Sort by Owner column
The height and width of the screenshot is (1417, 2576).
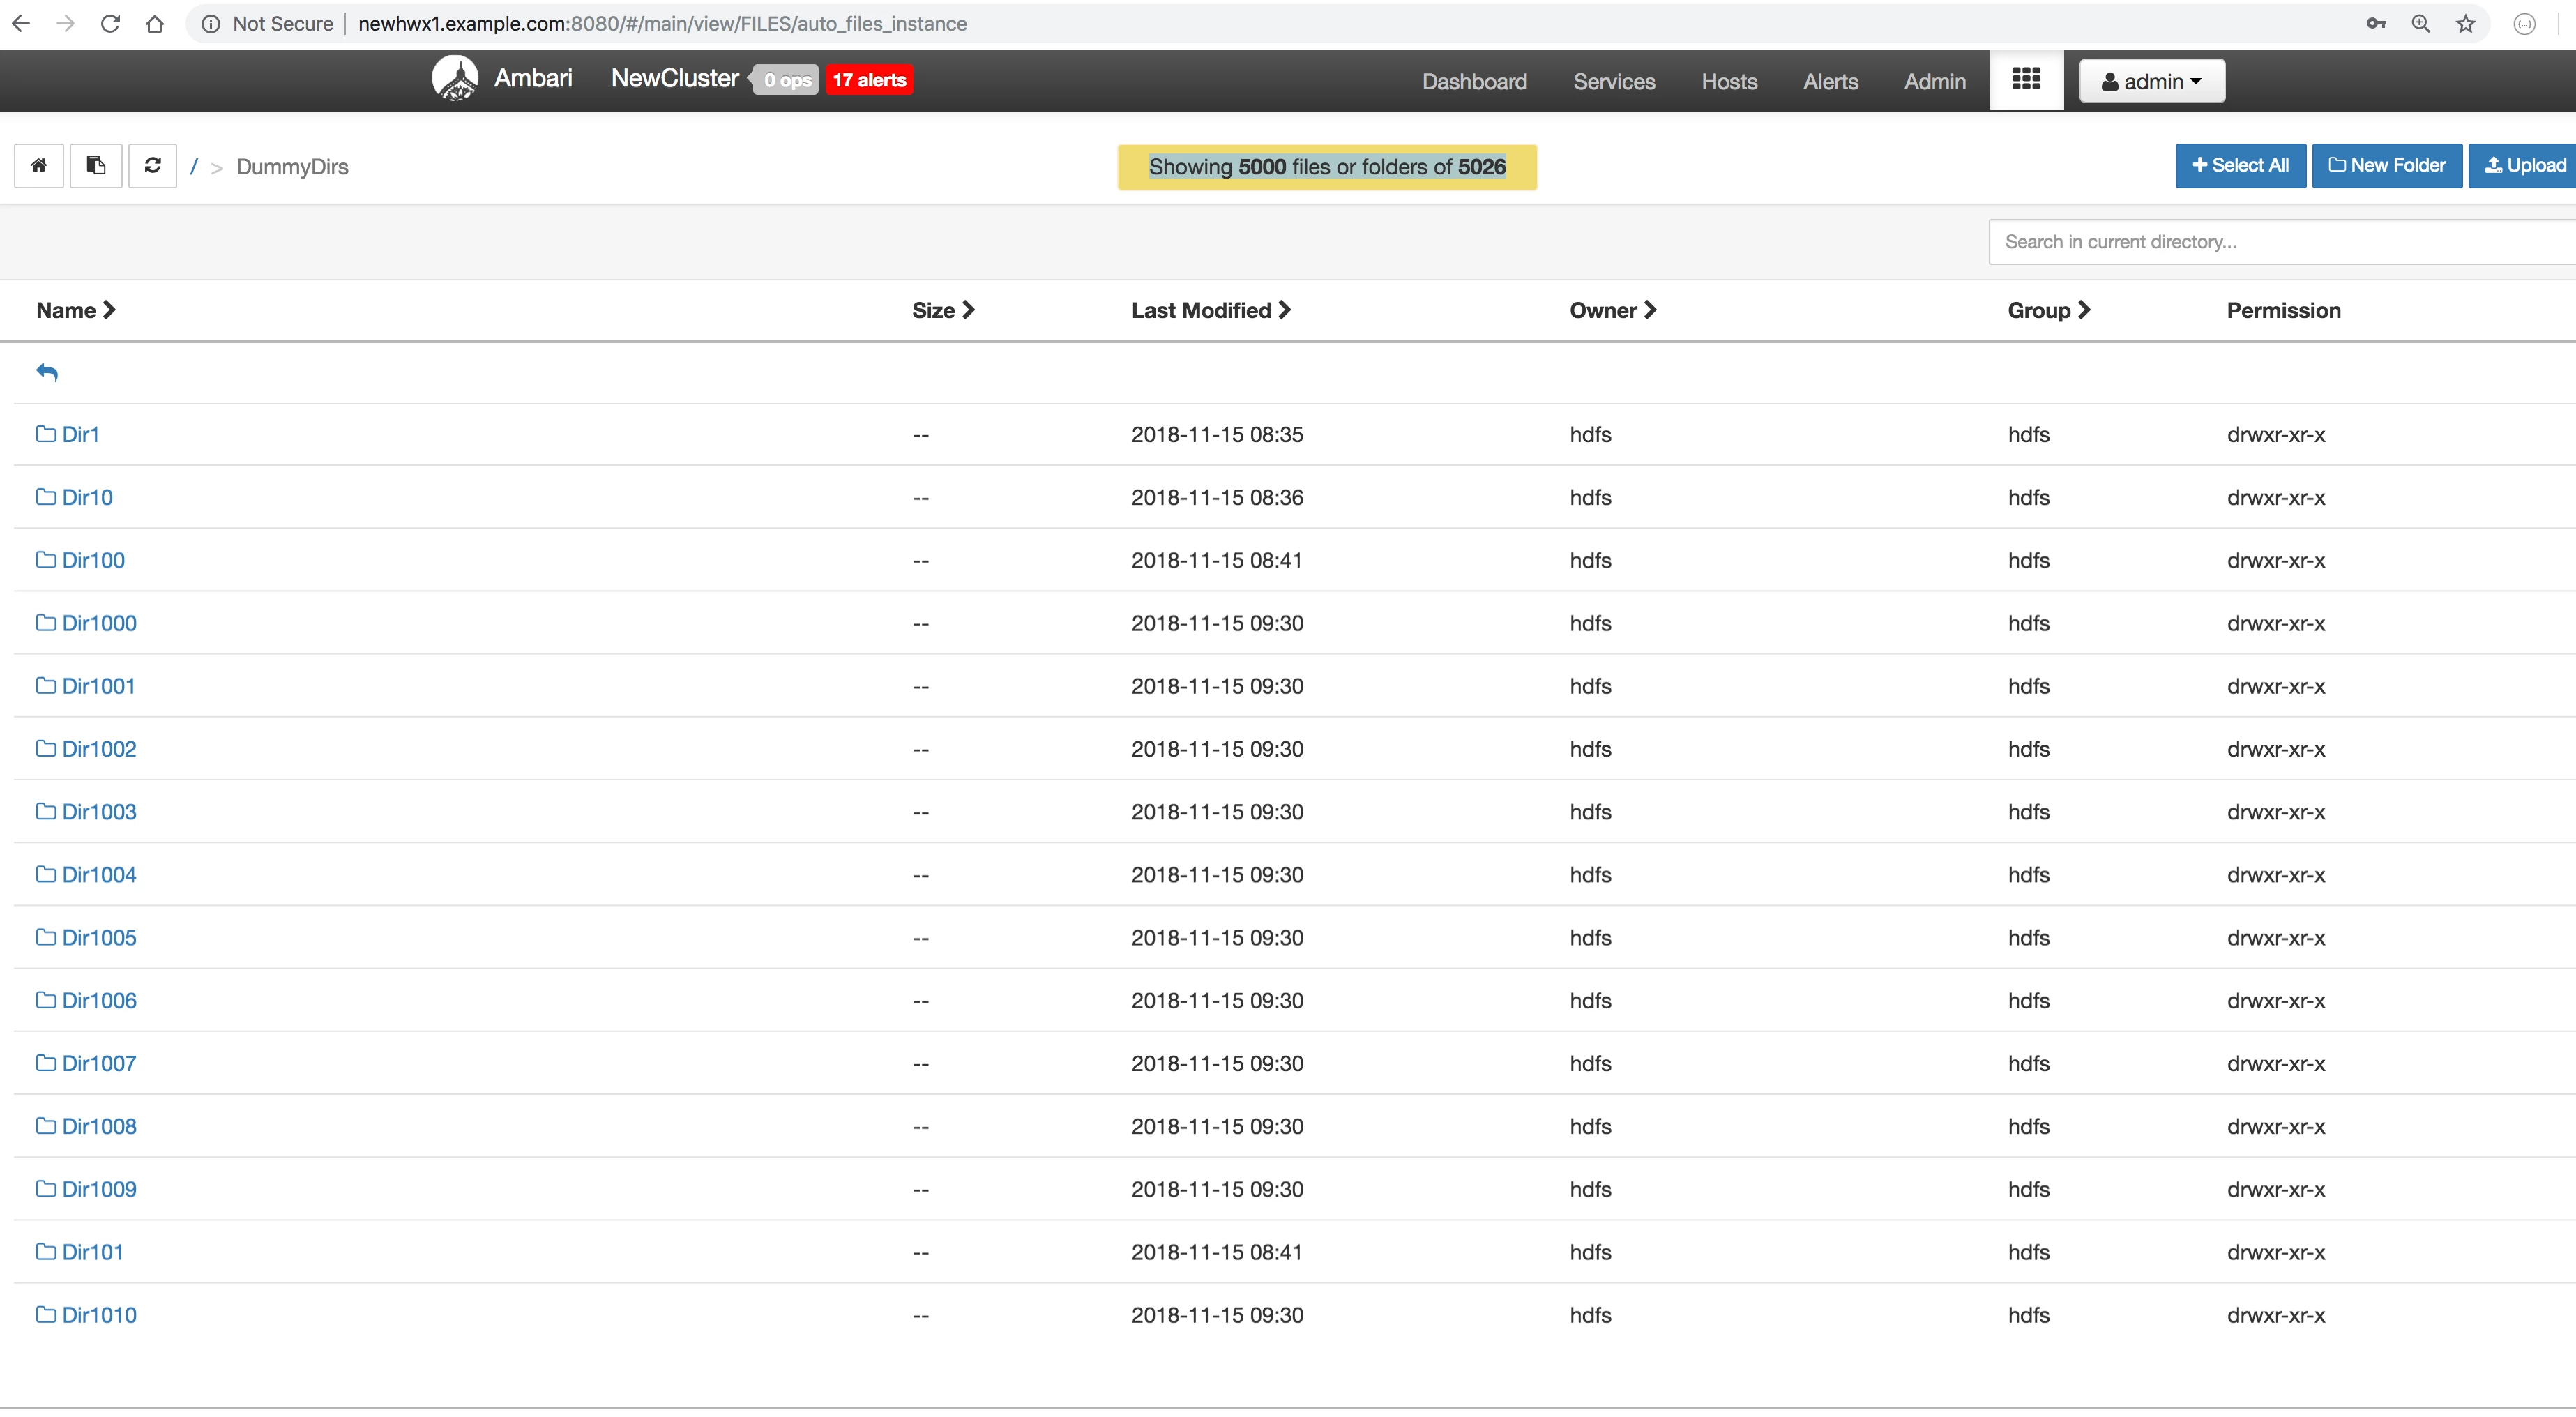coord(1613,311)
